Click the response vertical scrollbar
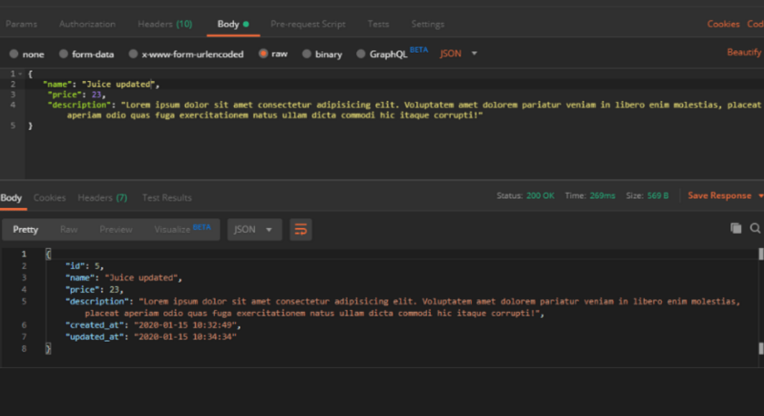Viewport: 764px width, 416px height. [x=761, y=306]
